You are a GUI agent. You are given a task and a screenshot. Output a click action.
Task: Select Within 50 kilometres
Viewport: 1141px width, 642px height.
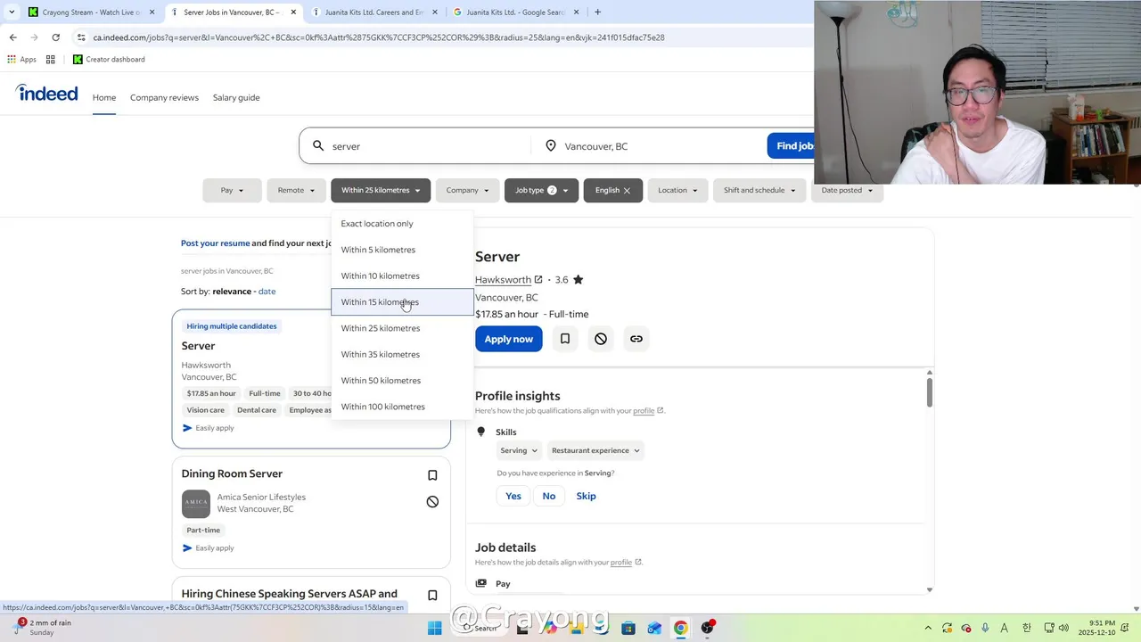(403, 381)
